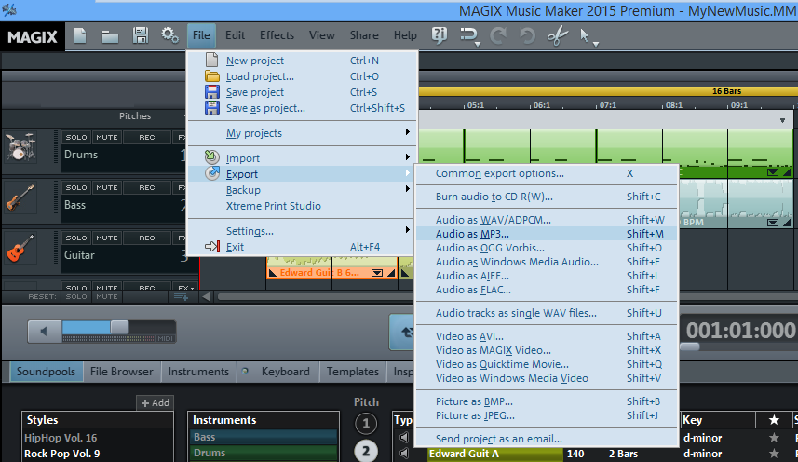Arm REC on the Drums track
Screen dimensions: 798x462
(146, 137)
